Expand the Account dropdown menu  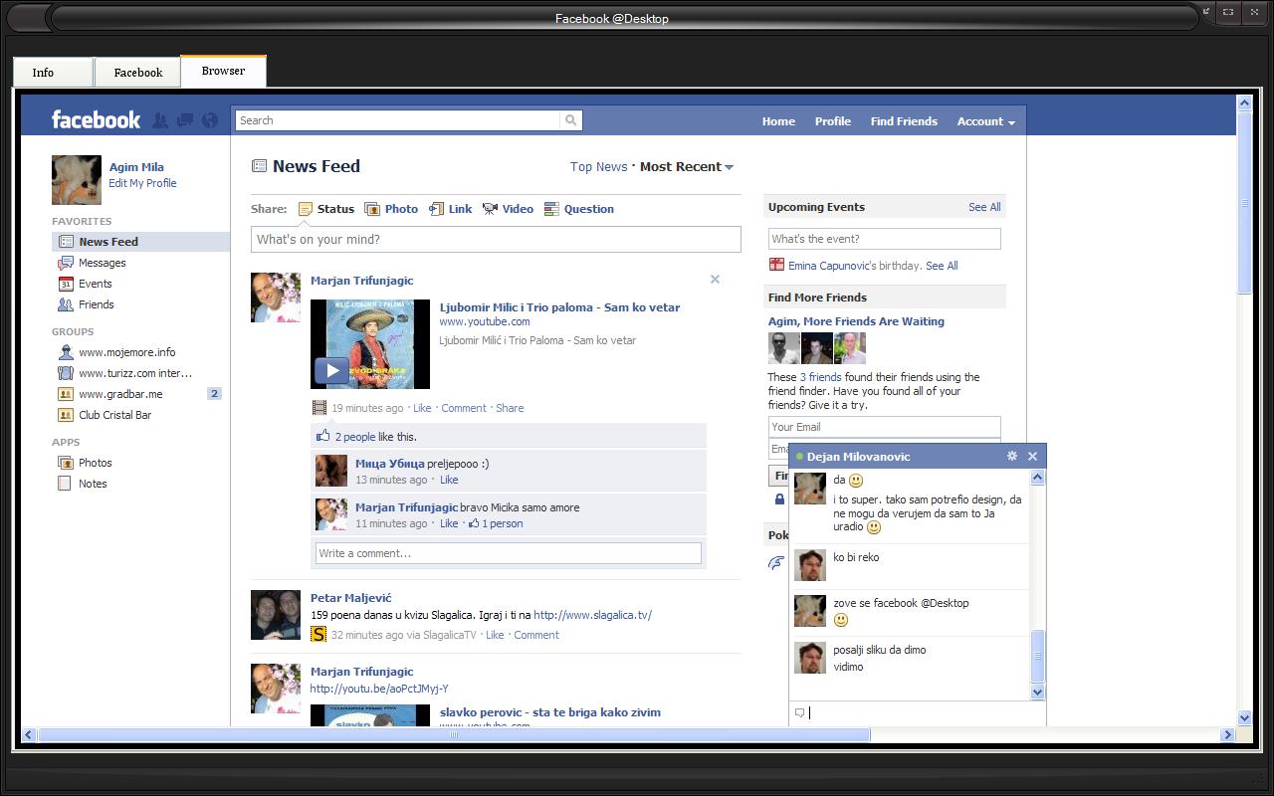985,121
